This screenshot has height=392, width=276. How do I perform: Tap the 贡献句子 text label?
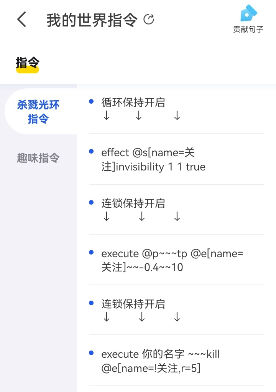[248, 29]
